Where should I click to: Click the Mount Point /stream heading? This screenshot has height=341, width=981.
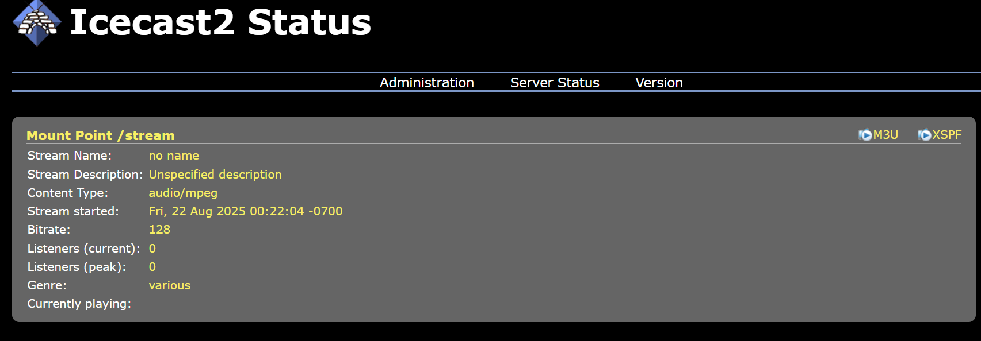pos(101,136)
